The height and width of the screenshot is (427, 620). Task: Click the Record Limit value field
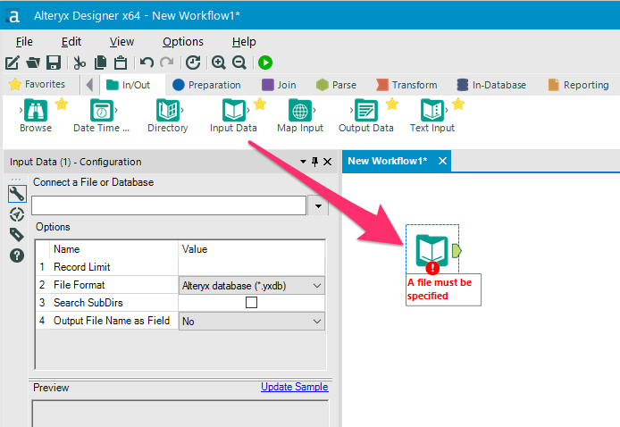[252, 267]
